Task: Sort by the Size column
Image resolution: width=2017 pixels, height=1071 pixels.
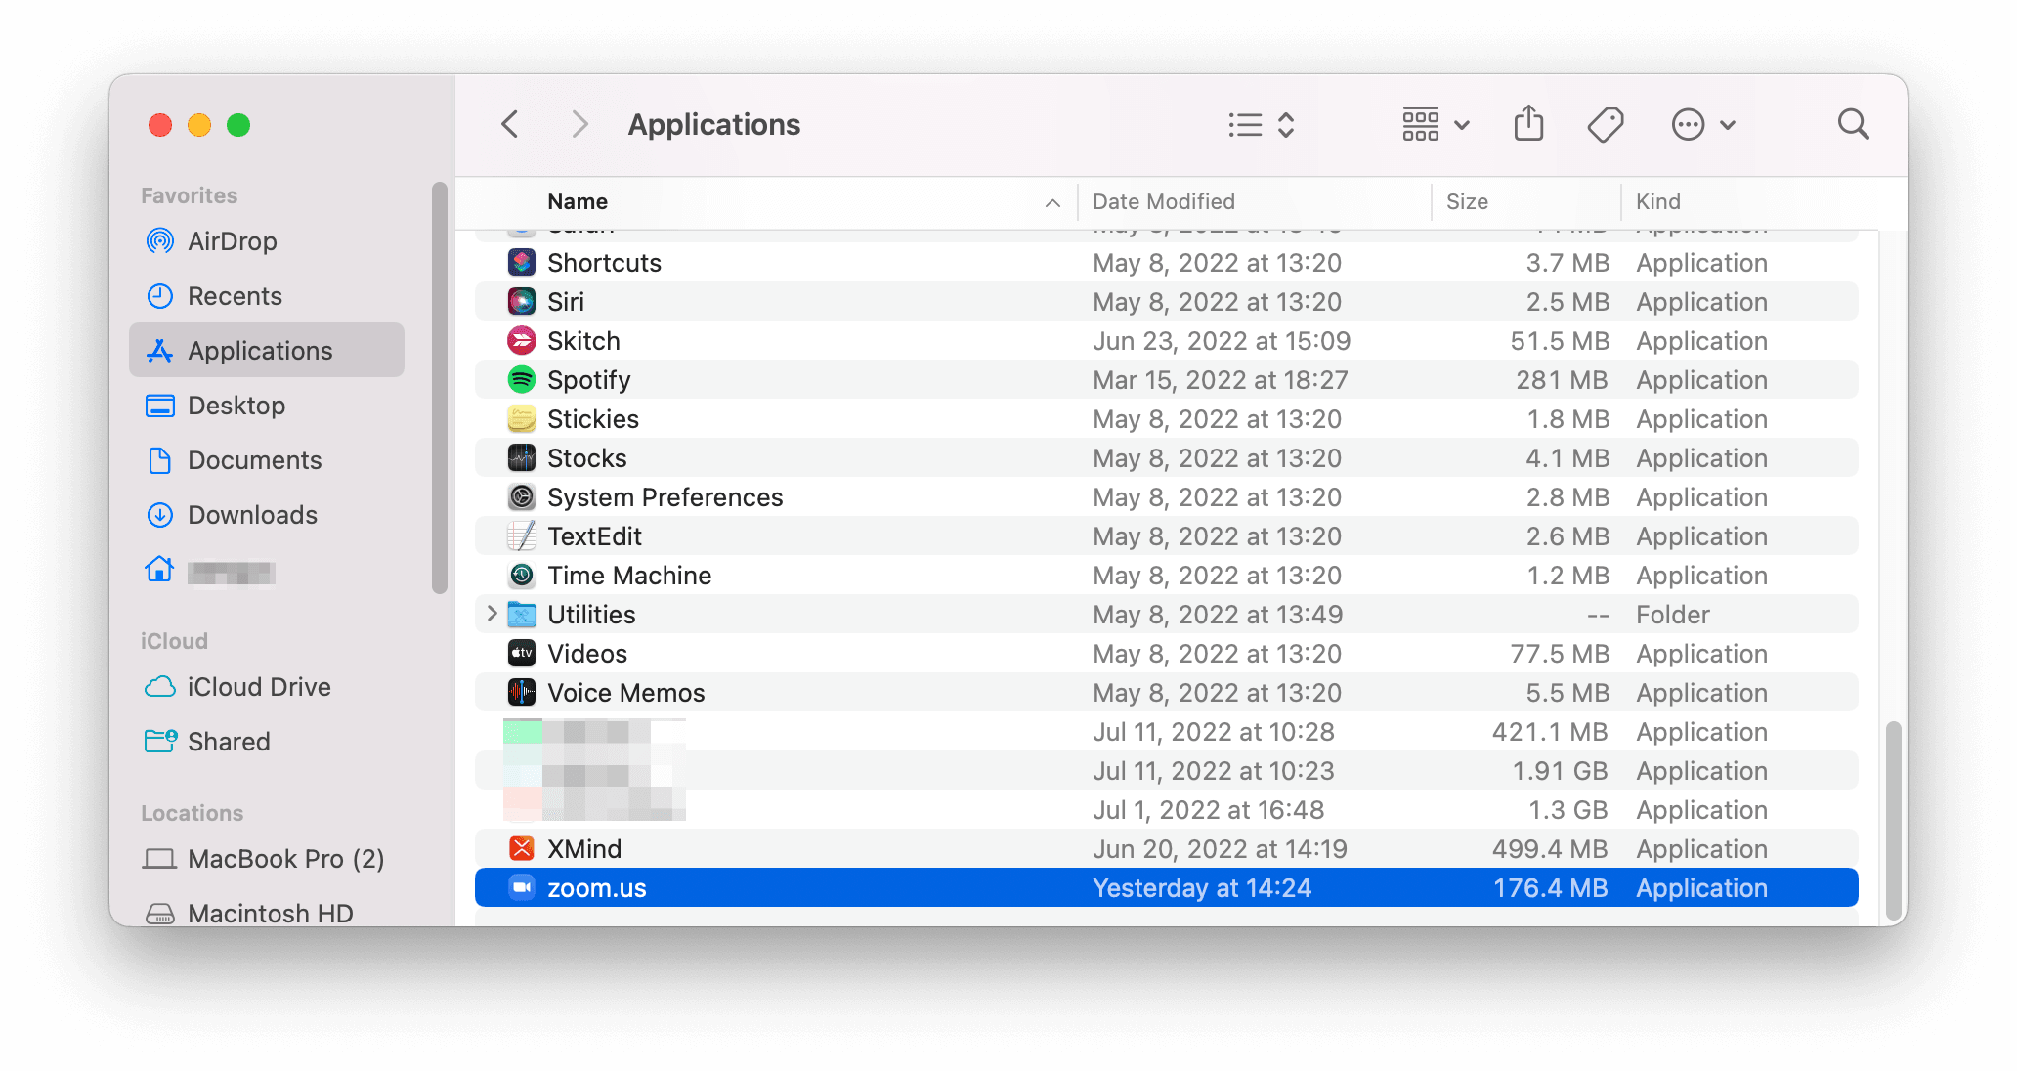Action: tap(1467, 201)
